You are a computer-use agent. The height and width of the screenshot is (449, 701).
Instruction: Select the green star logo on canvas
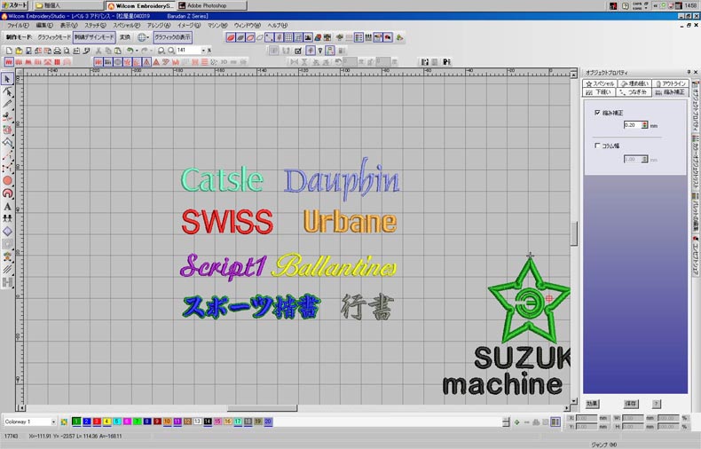coord(529,301)
